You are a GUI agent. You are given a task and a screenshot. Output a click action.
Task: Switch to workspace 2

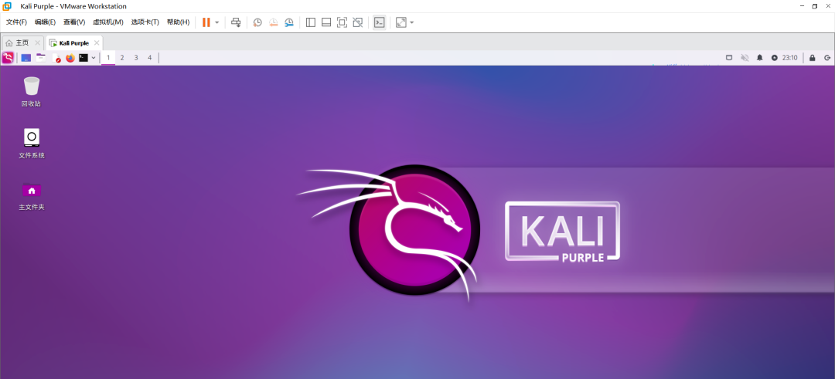tap(122, 57)
